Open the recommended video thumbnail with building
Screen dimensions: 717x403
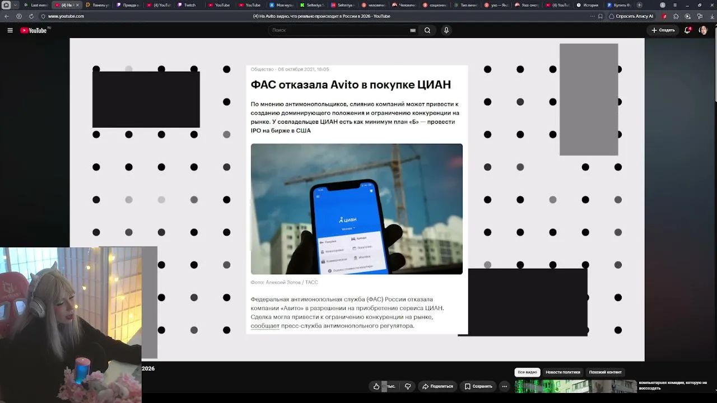tap(576, 386)
